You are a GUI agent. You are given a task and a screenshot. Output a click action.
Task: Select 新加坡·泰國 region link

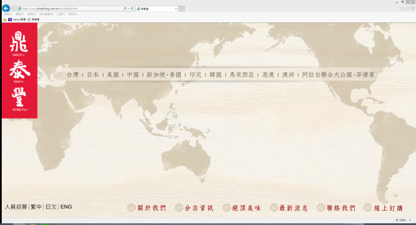[x=164, y=75]
